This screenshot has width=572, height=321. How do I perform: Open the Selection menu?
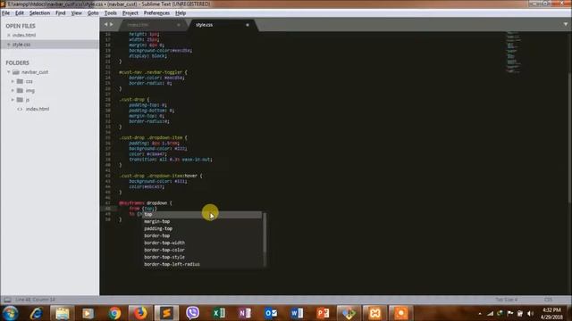point(39,13)
